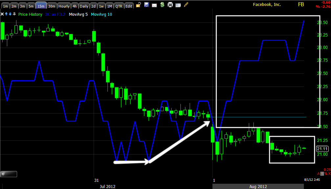
Task: Save chart with the floppy disk icon
Action: click(x=147, y=4)
